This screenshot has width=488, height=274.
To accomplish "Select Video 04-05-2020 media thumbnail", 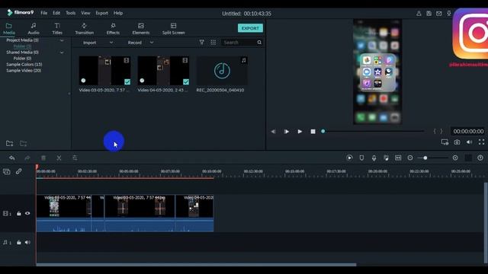I will 163,71.
